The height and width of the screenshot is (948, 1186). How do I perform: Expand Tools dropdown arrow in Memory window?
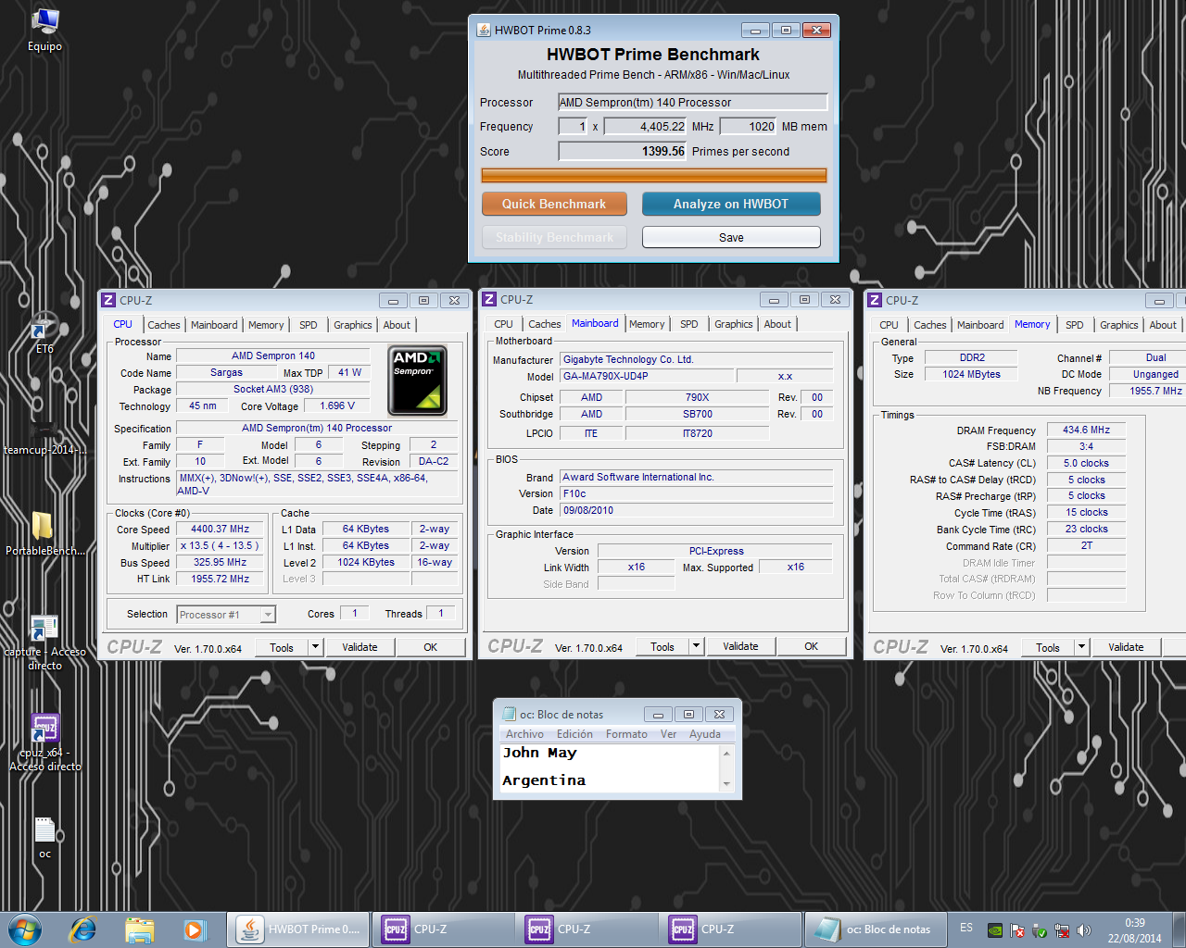pyautogui.click(x=1081, y=647)
